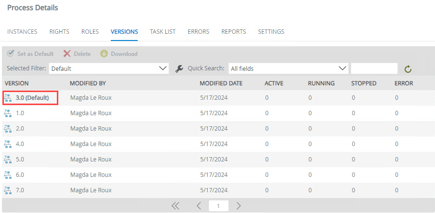Go to the previous page arrow

[198, 206]
